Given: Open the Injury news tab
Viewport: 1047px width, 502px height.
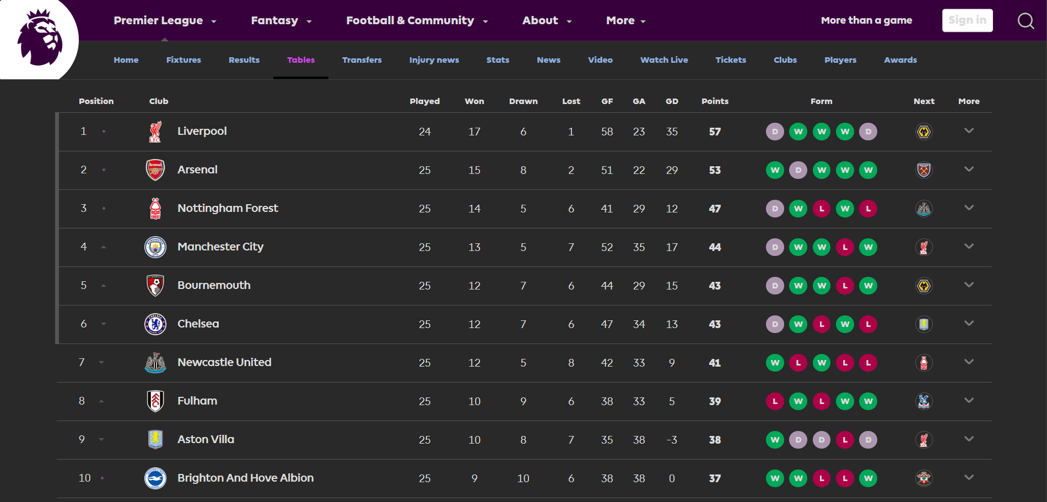Looking at the screenshot, I should (x=434, y=60).
